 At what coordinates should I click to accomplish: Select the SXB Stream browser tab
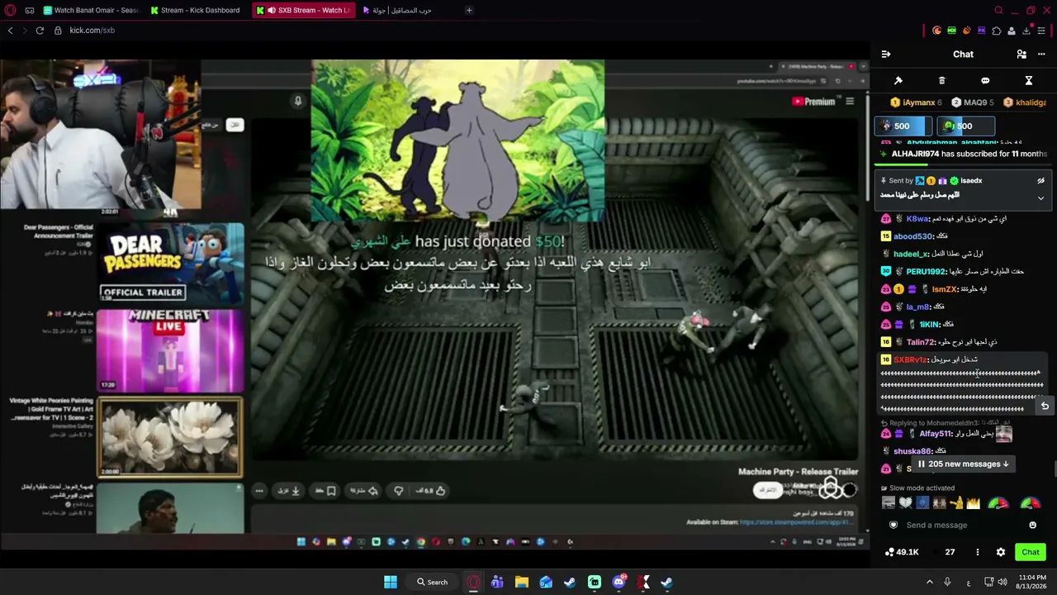click(304, 11)
